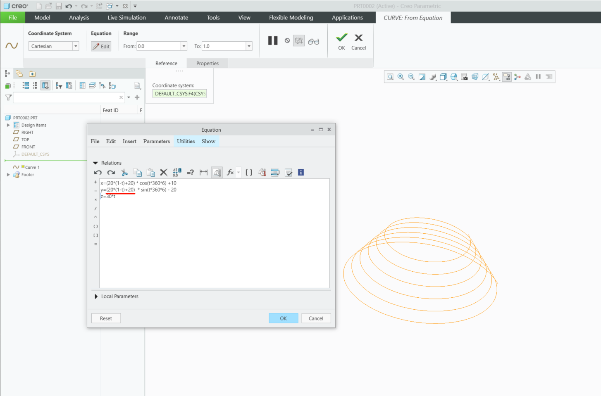
Task: Open the Utilities menu in Equation dialog
Action: 186,141
